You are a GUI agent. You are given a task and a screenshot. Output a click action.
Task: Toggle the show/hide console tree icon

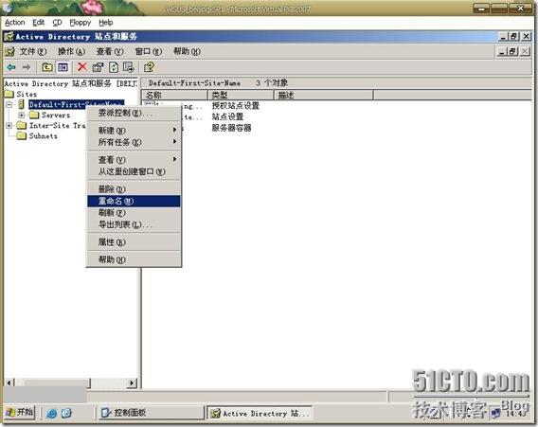pyautogui.click(x=63, y=67)
